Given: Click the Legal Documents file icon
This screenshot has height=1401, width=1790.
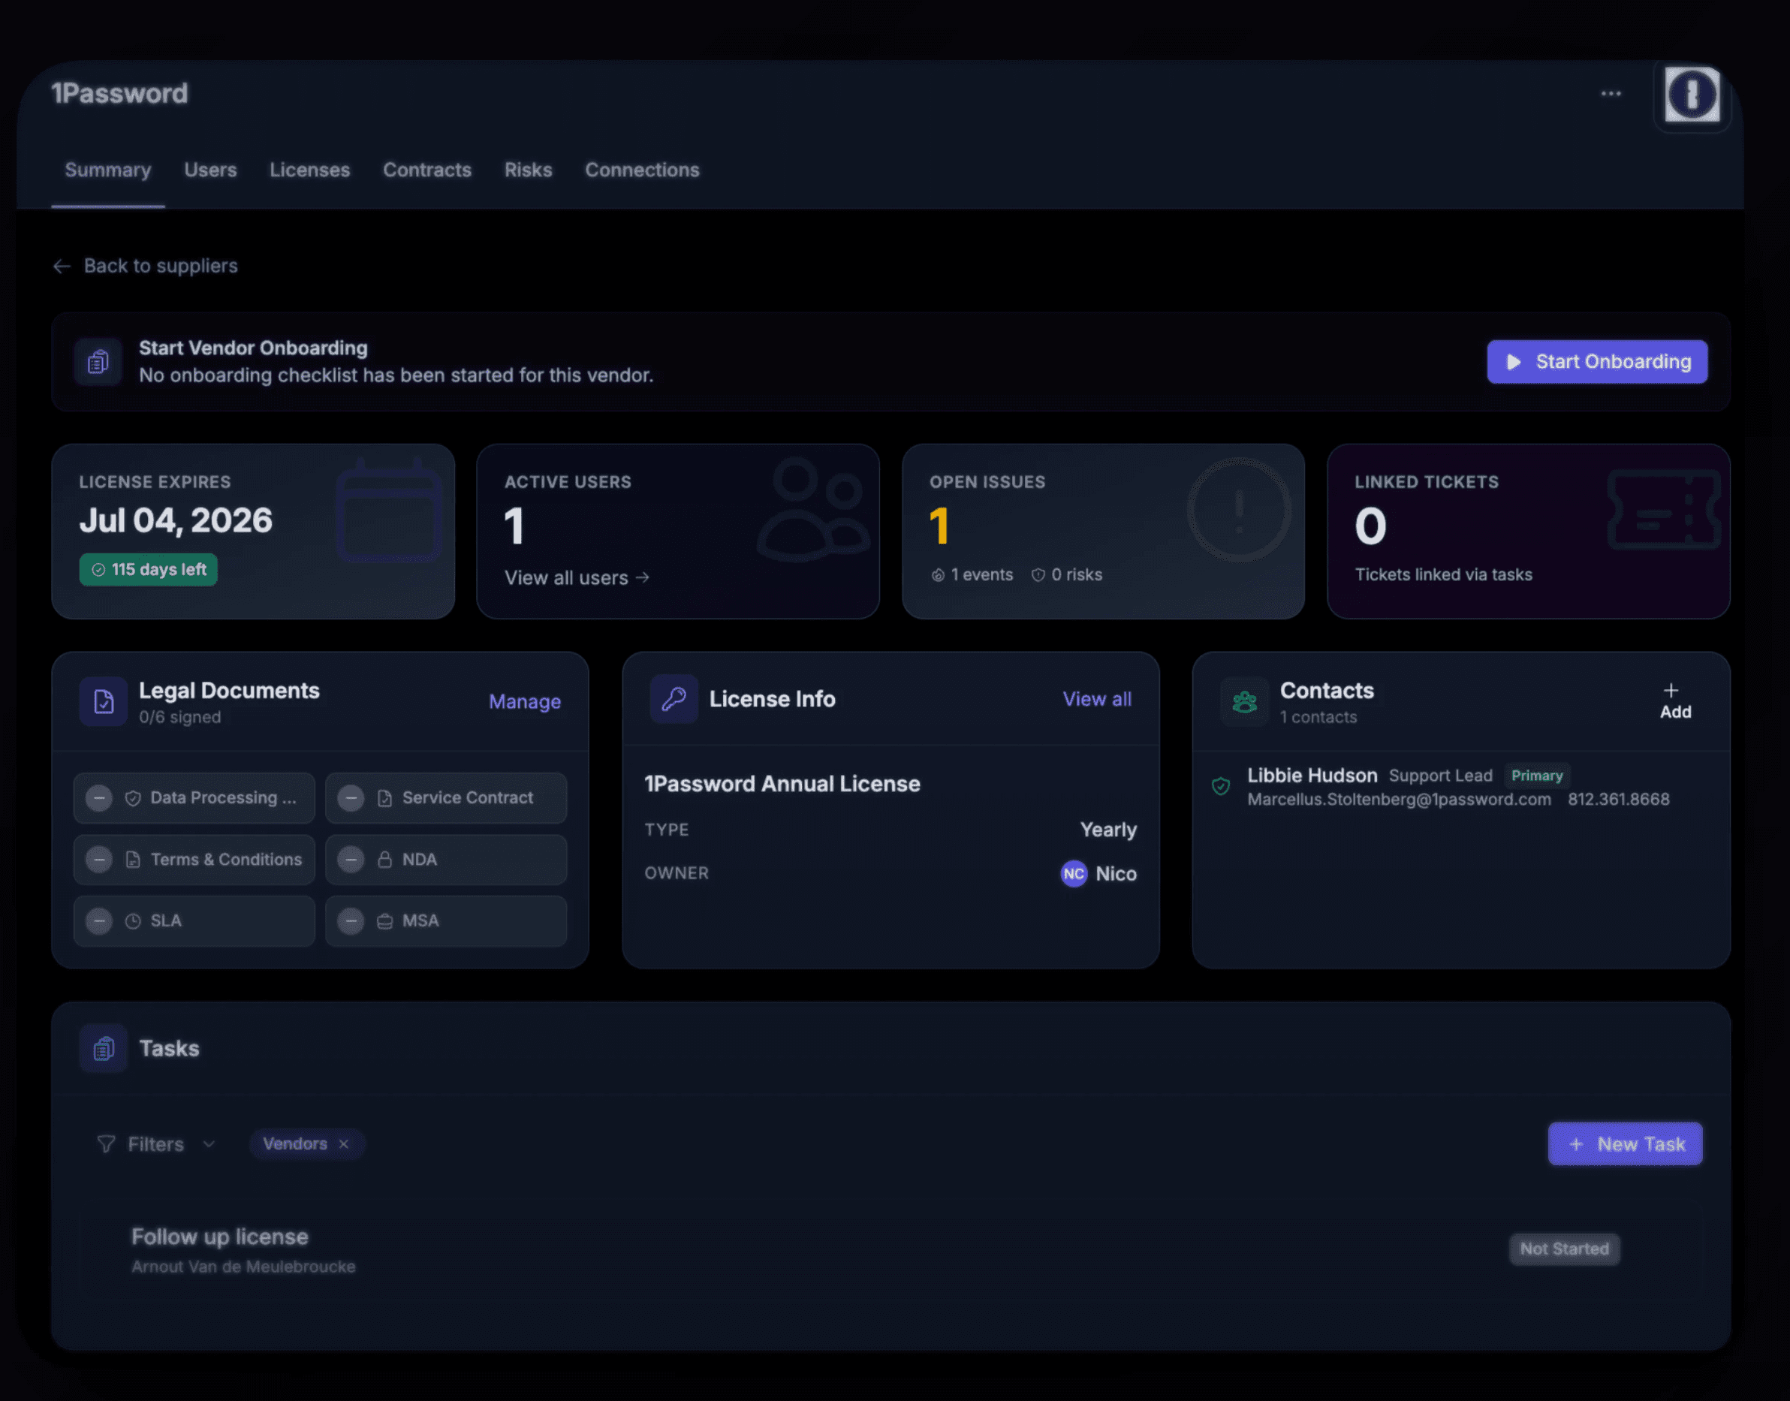Looking at the screenshot, I should click(x=104, y=701).
